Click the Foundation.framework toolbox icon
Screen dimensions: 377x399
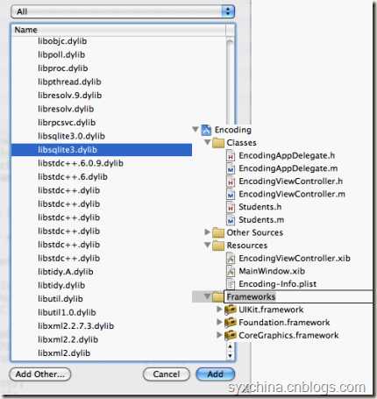point(231,323)
